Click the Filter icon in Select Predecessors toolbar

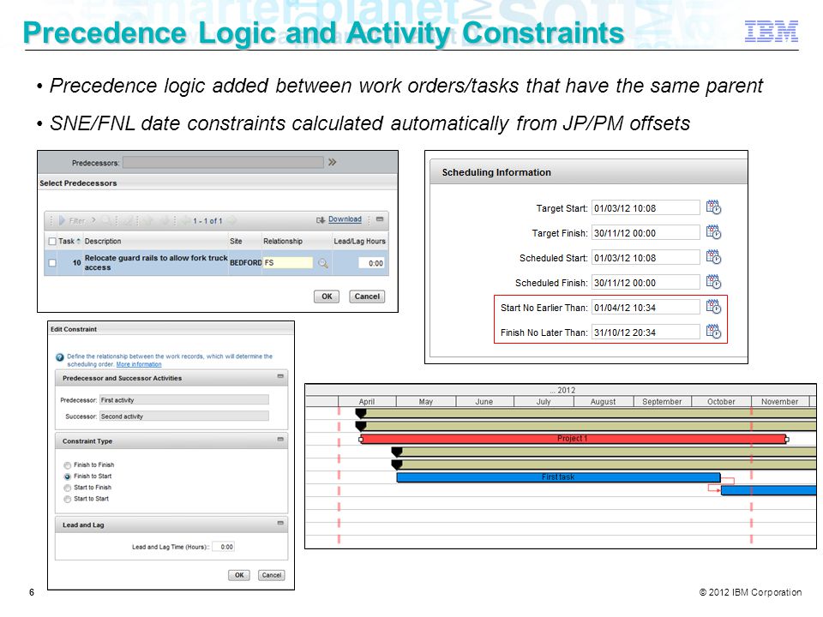pos(62,220)
